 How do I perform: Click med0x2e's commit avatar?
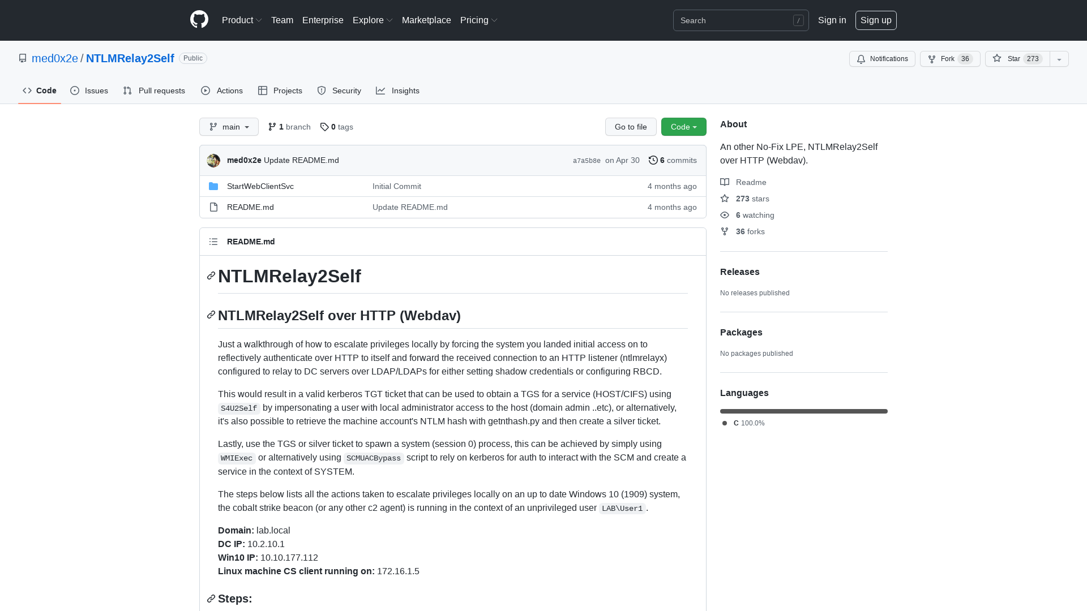213,161
